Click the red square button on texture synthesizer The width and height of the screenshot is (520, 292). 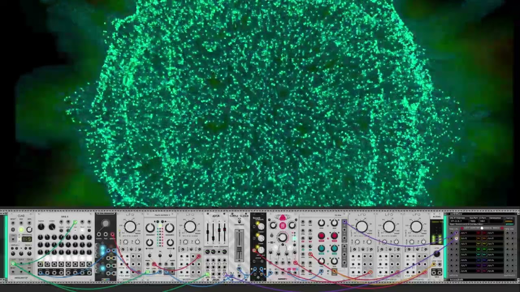(x=282, y=225)
